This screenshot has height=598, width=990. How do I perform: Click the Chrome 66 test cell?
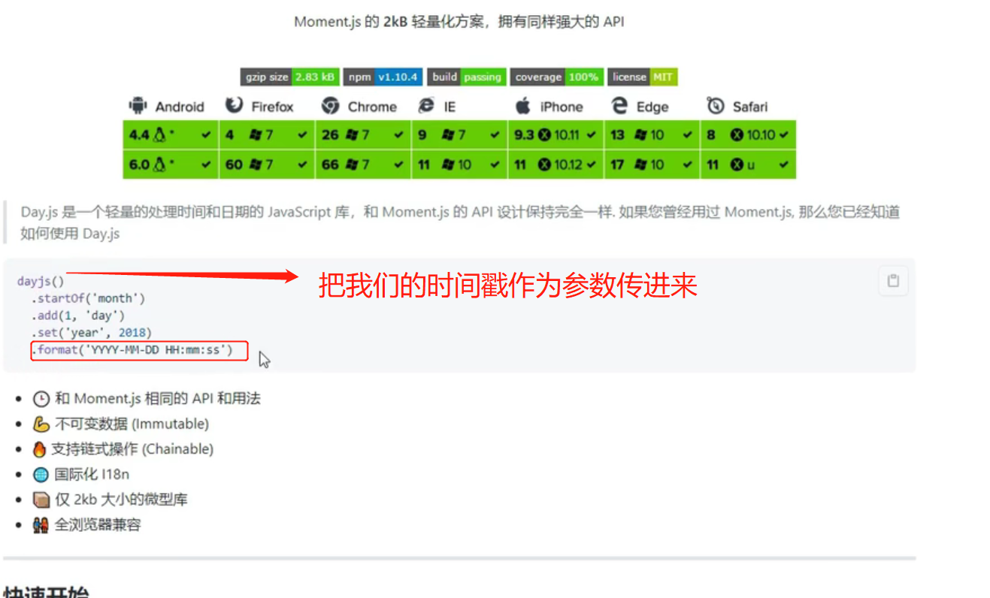363,165
